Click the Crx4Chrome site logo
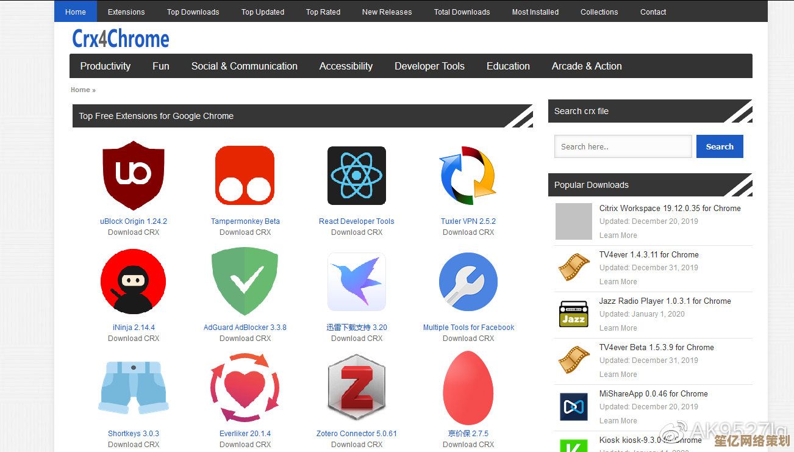This screenshot has height=452, width=794. point(121,39)
